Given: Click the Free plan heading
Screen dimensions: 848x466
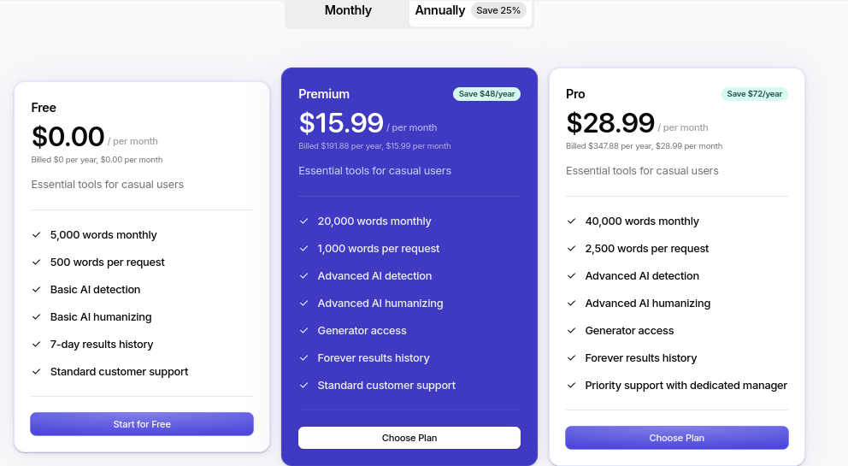Looking at the screenshot, I should click(x=44, y=108).
